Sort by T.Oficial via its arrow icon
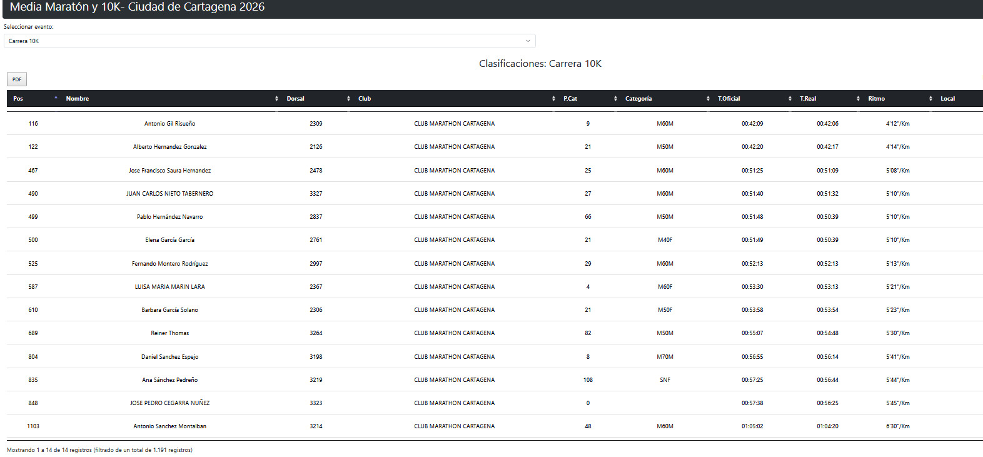Image resolution: width=983 pixels, height=457 pixels. click(x=790, y=99)
